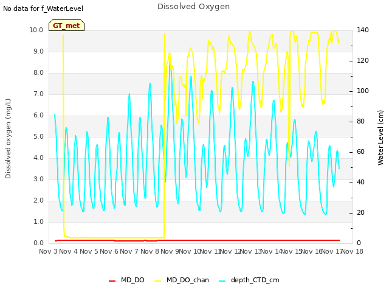Click the yellow MD_DO_chan legend swatch
This screenshot has width=389, height=292.
coord(158,281)
